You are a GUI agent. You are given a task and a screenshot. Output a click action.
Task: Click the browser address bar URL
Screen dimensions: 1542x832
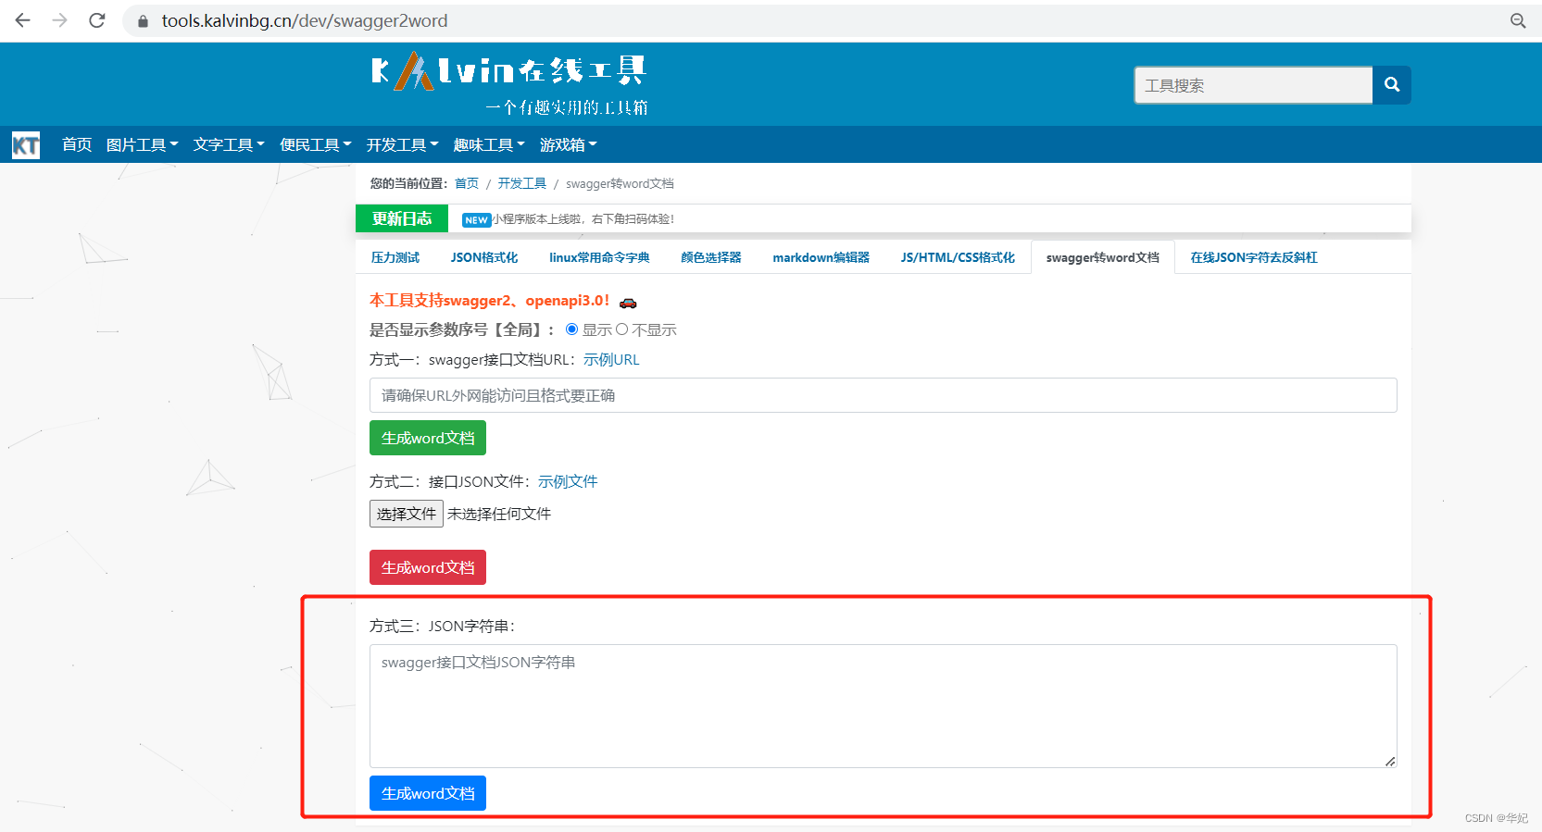point(305,20)
